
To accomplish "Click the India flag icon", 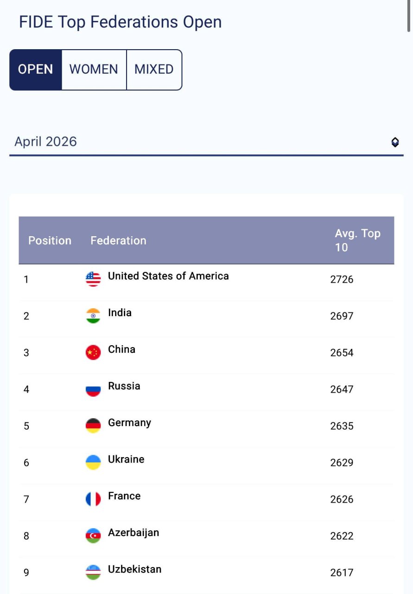I will coord(93,316).
